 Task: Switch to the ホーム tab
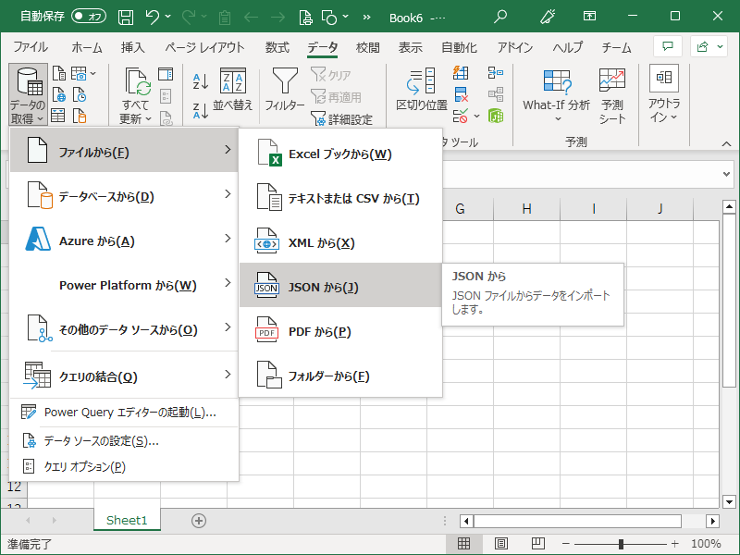point(87,47)
